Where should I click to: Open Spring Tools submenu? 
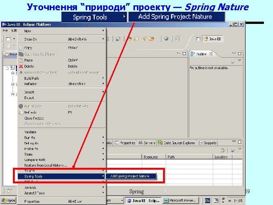point(62,177)
